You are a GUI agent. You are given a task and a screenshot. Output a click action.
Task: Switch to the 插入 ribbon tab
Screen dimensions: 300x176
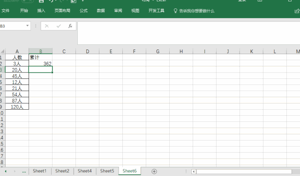pyautogui.click(x=41, y=11)
